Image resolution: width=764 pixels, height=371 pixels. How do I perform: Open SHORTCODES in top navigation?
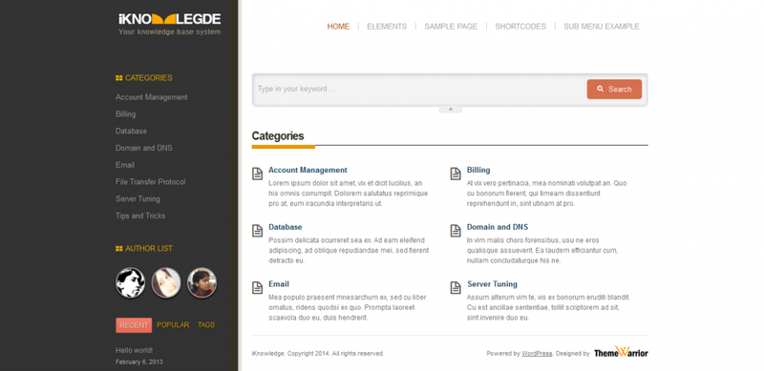click(x=520, y=27)
